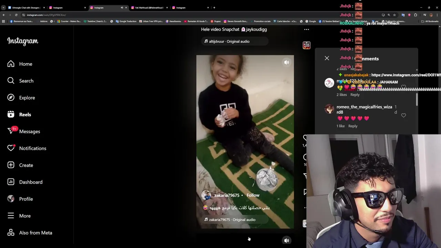441x248 pixels.
Task: Switch to the last Instagram browser tab
Action: click(x=190, y=8)
